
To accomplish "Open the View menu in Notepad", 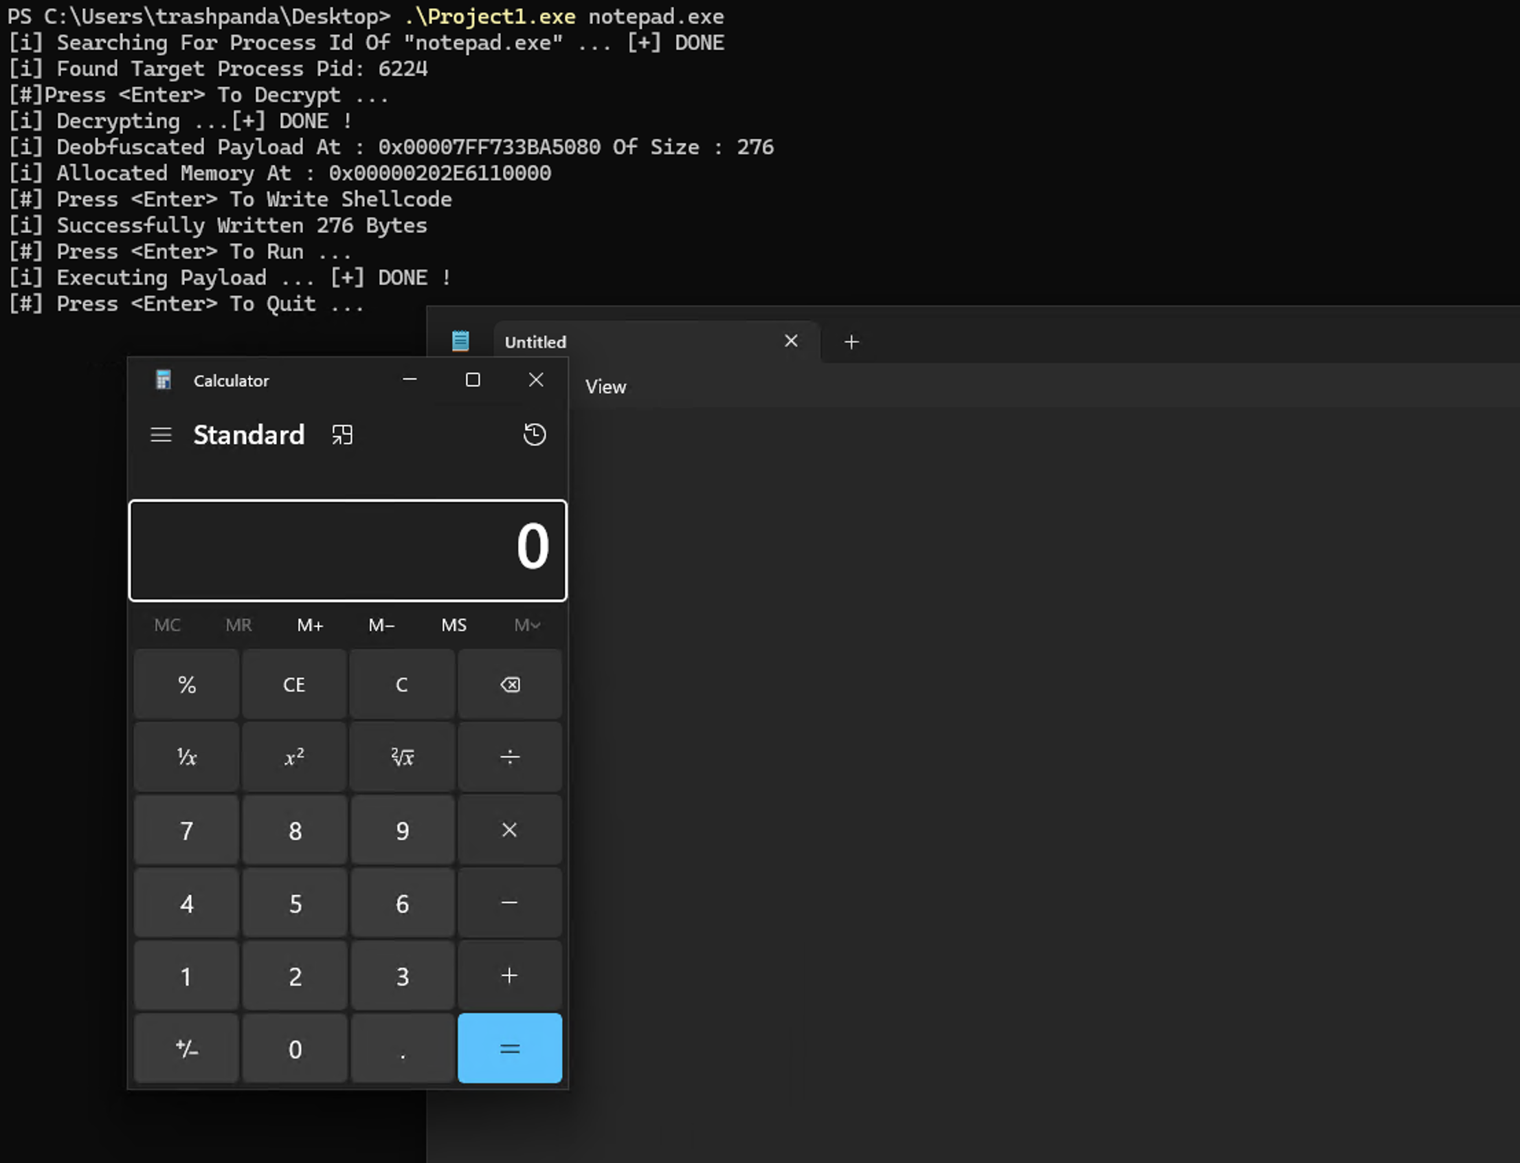I will (605, 386).
